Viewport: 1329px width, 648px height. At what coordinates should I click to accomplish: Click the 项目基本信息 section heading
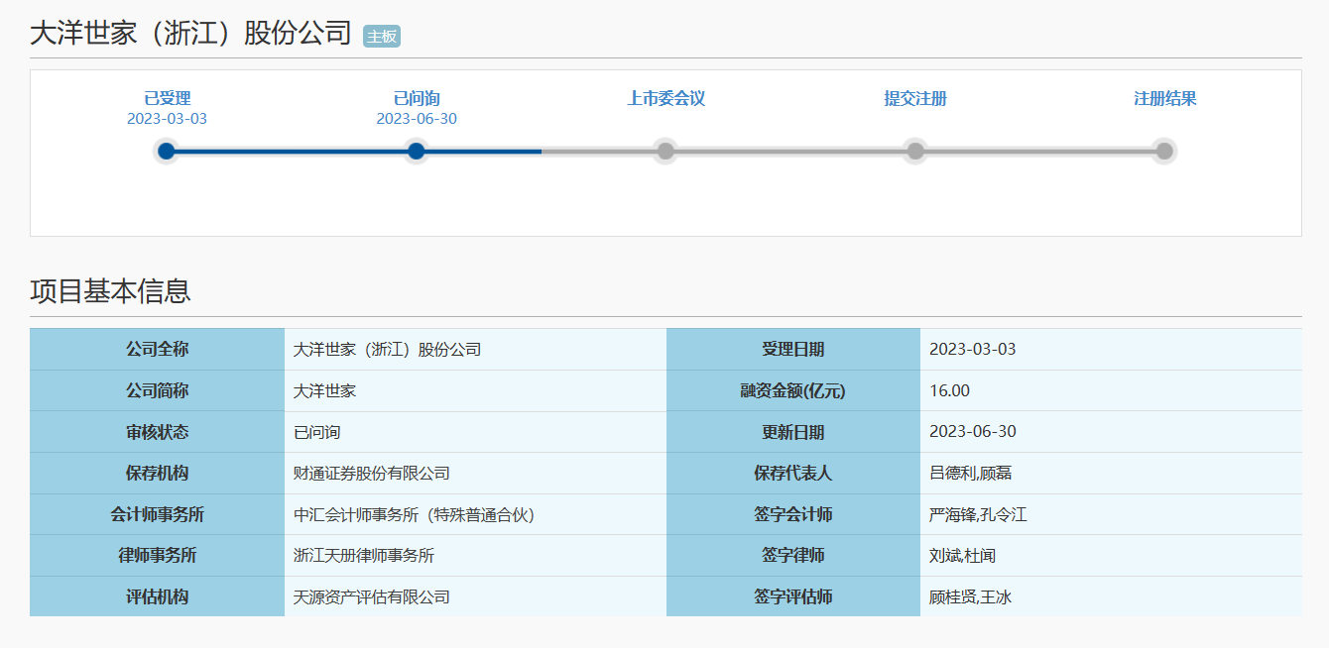[110, 291]
